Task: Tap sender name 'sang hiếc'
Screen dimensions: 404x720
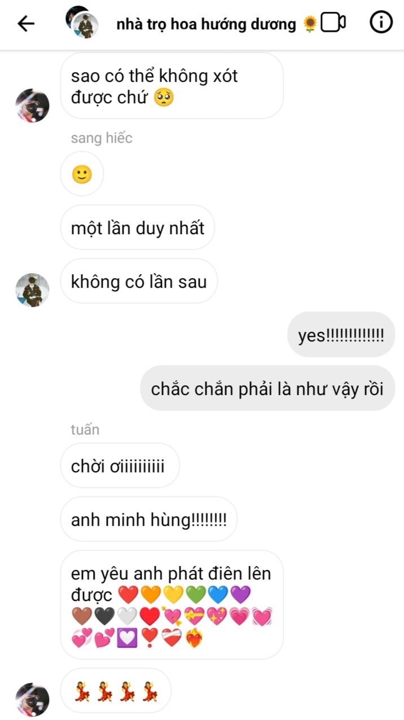Action: click(102, 138)
